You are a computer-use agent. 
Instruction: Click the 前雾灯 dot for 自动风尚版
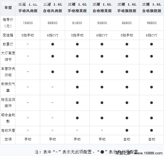click(53, 44)
